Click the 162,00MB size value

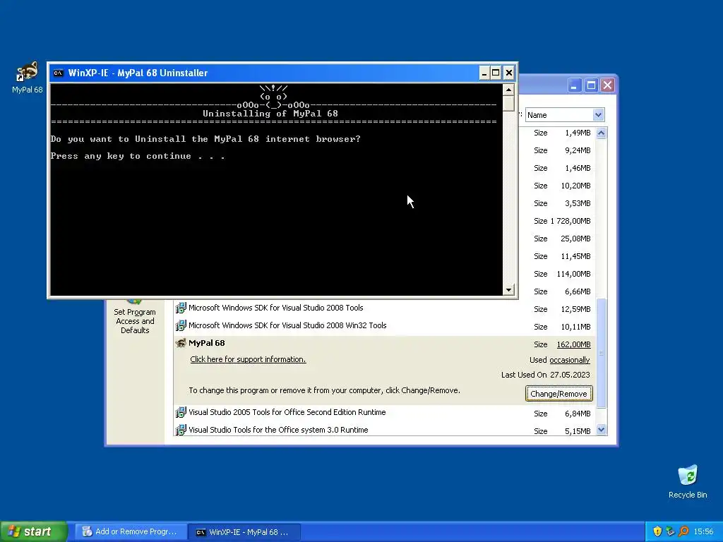(x=573, y=344)
